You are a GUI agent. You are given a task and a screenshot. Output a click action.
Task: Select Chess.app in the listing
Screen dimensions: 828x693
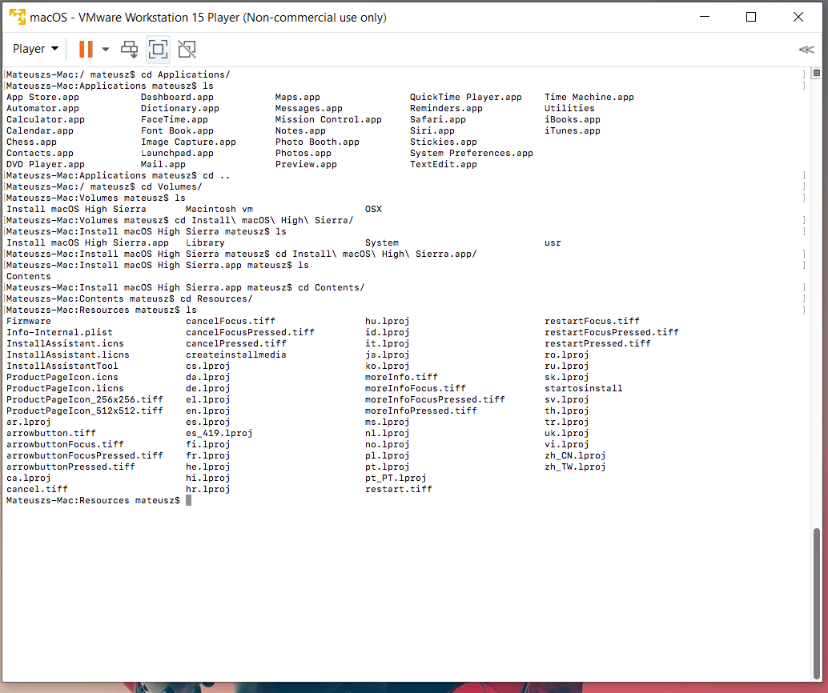(x=31, y=142)
